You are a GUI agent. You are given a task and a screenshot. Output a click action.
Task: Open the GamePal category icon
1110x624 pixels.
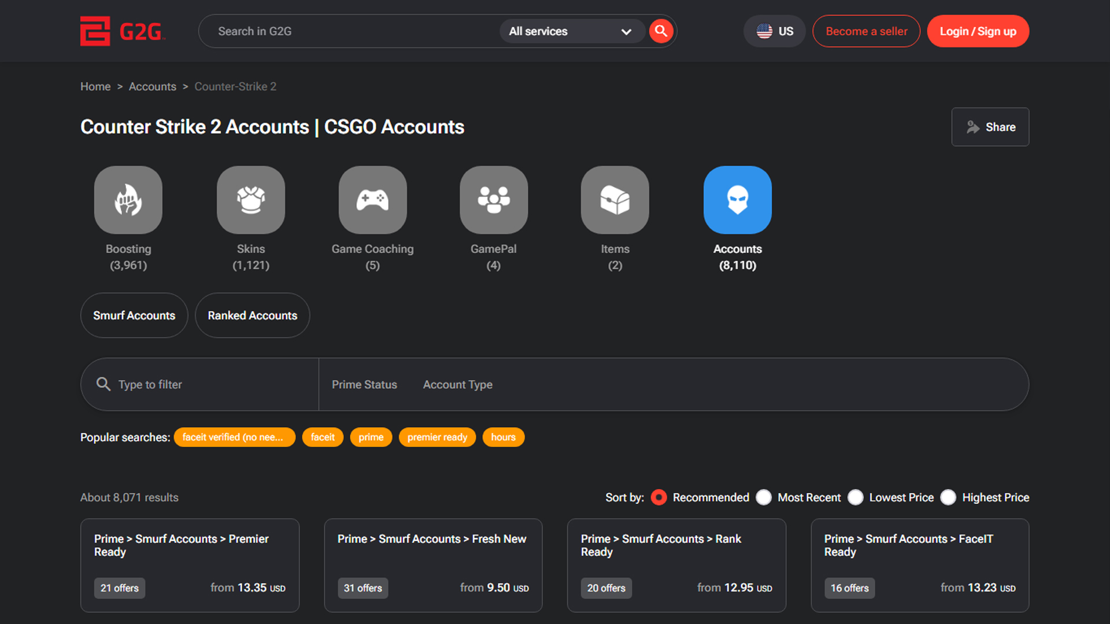[x=494, y=200]
